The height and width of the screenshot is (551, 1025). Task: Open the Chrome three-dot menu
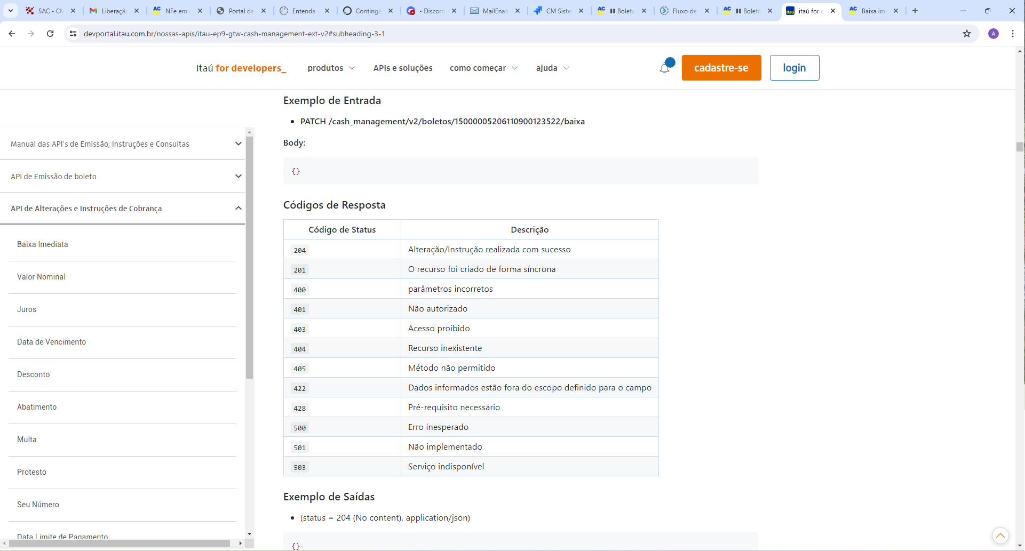[x=1013, y=34]
